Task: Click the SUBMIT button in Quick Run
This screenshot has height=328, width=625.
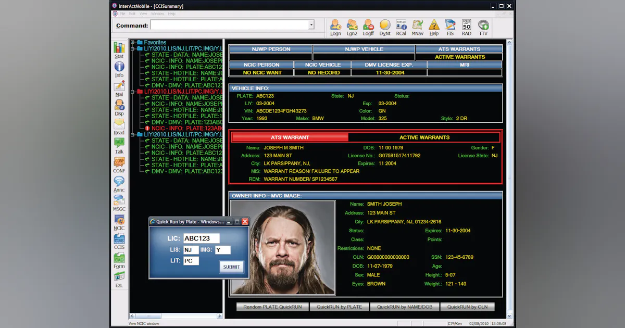Action: pos(232,267)
